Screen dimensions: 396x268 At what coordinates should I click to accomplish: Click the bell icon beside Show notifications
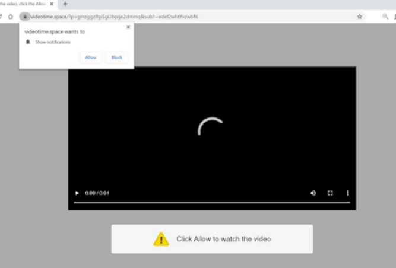coord(28,42)
